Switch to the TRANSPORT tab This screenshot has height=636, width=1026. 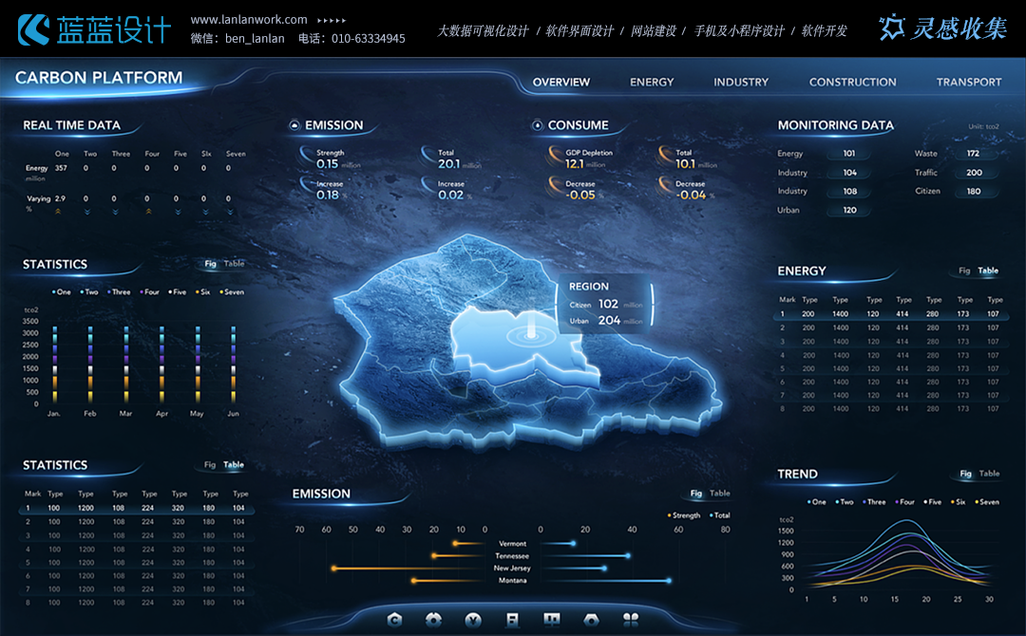(968, 83)
